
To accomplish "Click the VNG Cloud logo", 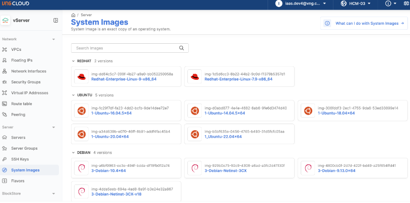I will click(15, 4).
